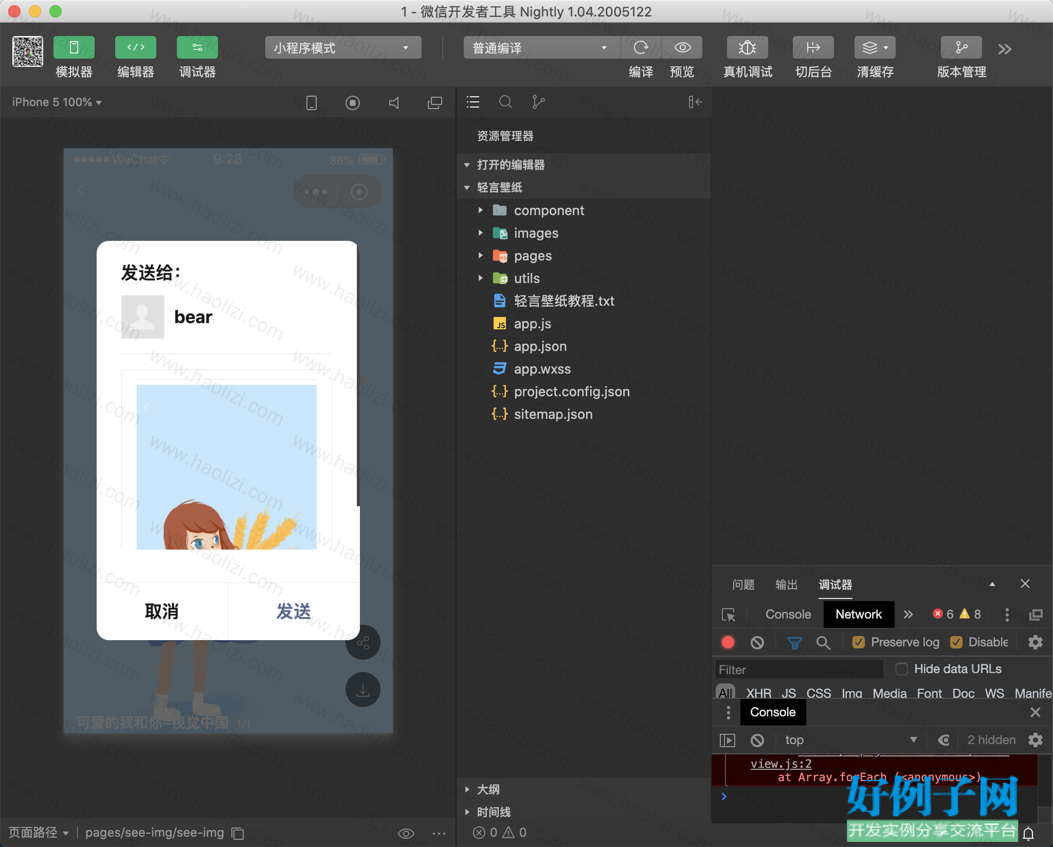Switch to the 调试器 tab
The height and width of the screenshot is (847, 1053).
click(x=836, y=585)
